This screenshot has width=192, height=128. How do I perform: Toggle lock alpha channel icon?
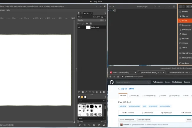tap(91, 23)
